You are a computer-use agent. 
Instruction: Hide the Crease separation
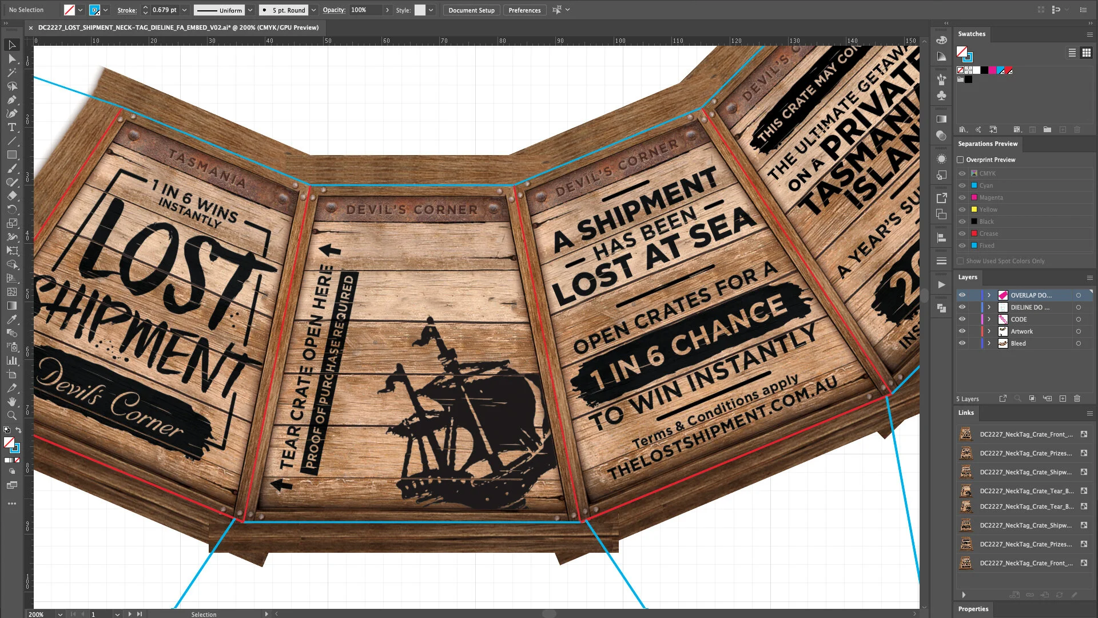(x=962, y=233)
